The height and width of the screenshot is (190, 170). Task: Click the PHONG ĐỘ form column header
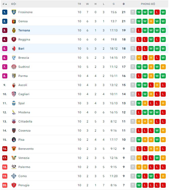[x=148, y=4]
